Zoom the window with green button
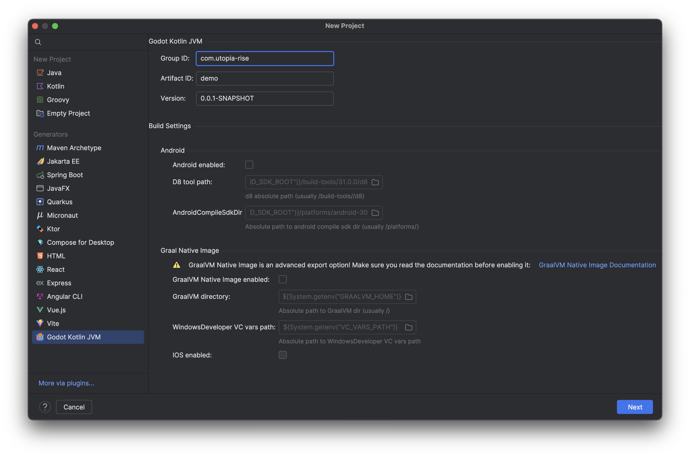 (55, 26)
